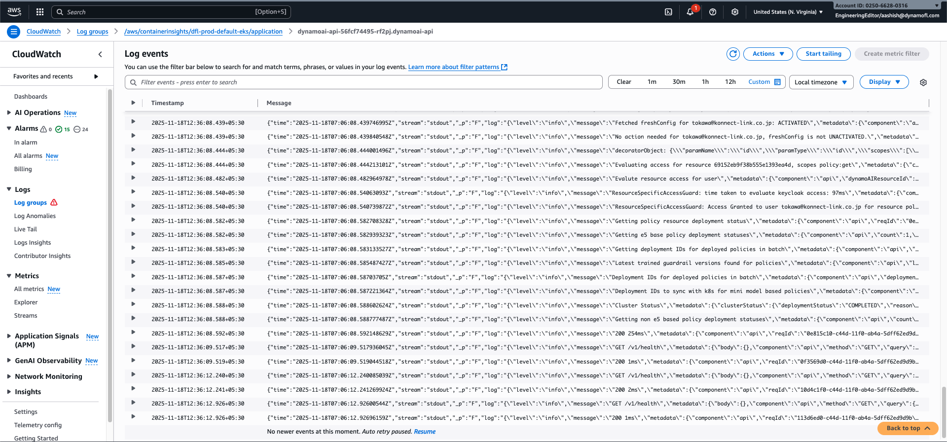Launch the CloudShell terminal icon

point(668,12)
